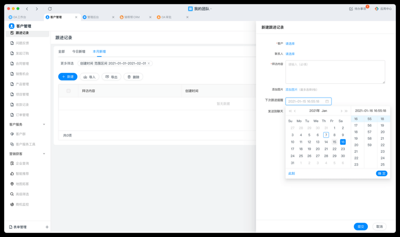Open 表单管理 at sidebar bottom
400x237 pixels.
point(18,227)
